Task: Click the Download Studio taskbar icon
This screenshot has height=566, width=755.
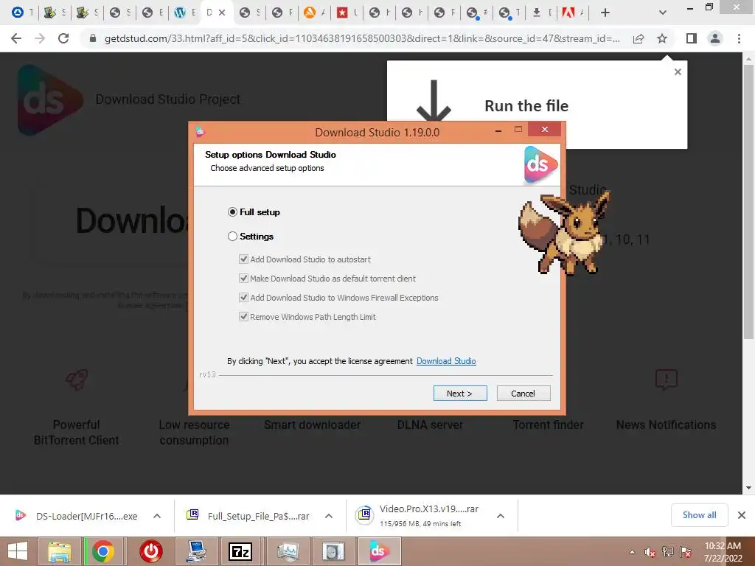Action: 380,551
